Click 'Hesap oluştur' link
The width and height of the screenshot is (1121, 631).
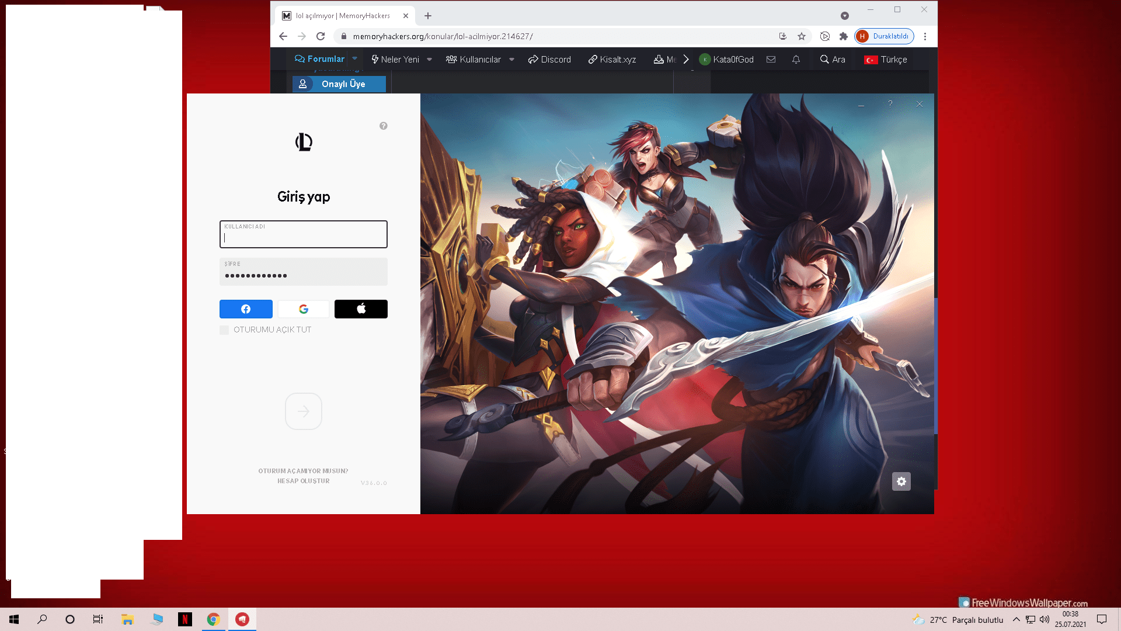click(x=304, y=481)
